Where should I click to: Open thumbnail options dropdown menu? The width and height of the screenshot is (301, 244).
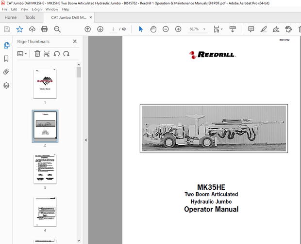22,54
